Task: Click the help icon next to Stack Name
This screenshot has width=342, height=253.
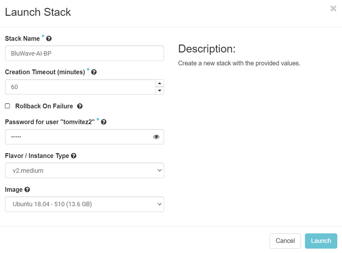Action: point(49,39)
